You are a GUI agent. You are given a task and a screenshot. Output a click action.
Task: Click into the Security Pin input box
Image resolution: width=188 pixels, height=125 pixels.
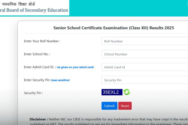click(x=145, y=80)
